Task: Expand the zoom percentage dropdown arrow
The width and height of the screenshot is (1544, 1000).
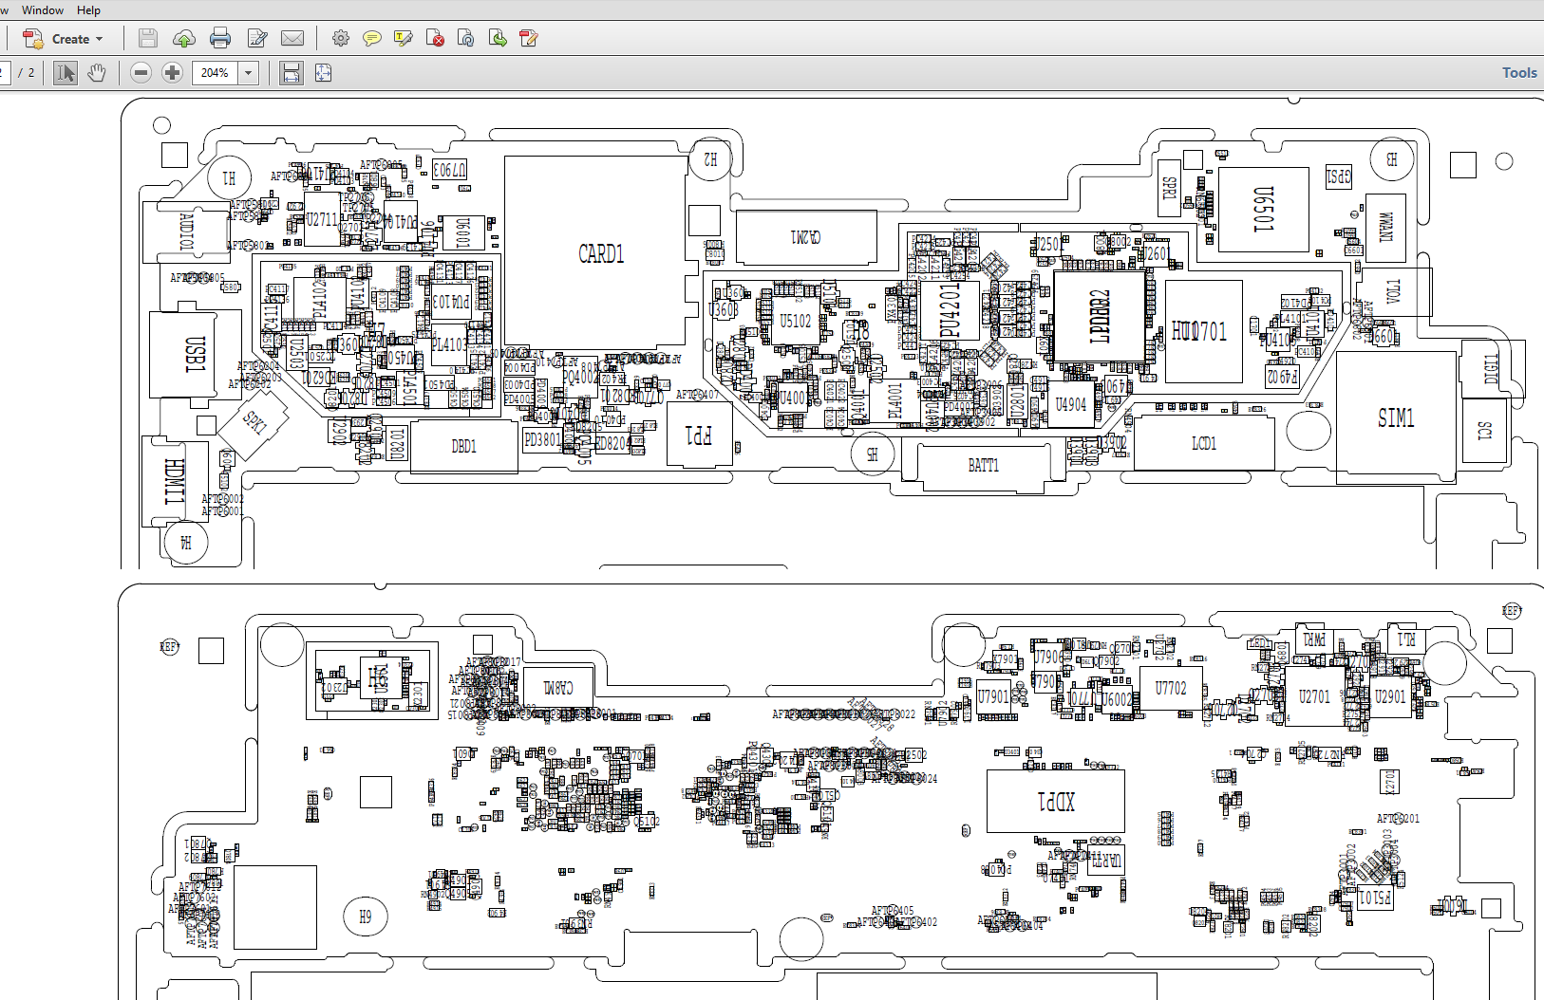Action: click(249, 73)
